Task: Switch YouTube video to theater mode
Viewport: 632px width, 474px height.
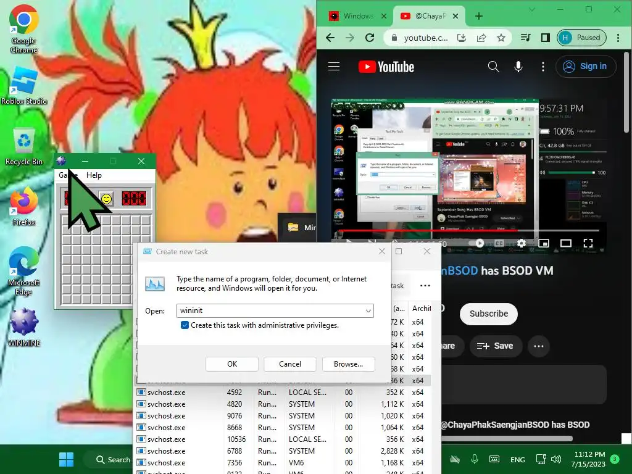Action: (x=566, y=243)
